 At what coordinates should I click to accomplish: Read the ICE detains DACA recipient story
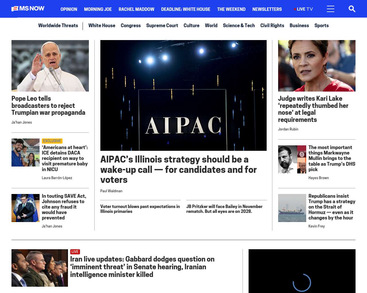pos(65,158)
